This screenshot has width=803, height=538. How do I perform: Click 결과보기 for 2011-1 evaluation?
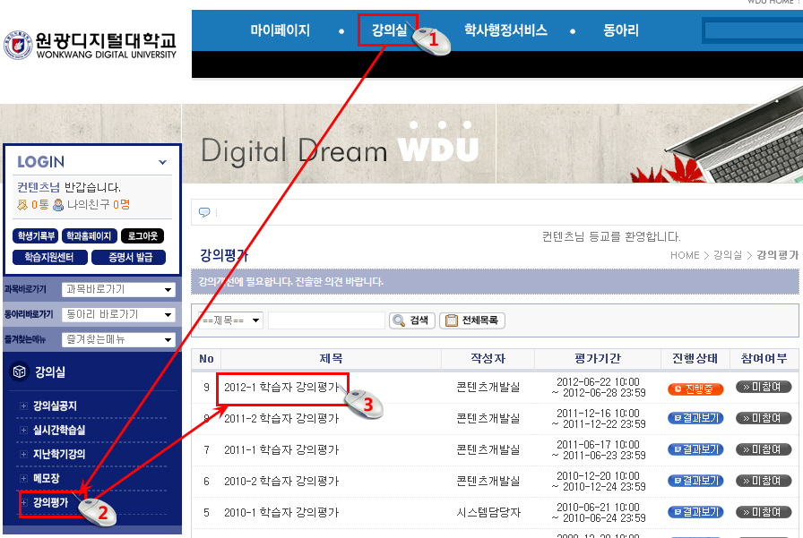coord(695,449)
